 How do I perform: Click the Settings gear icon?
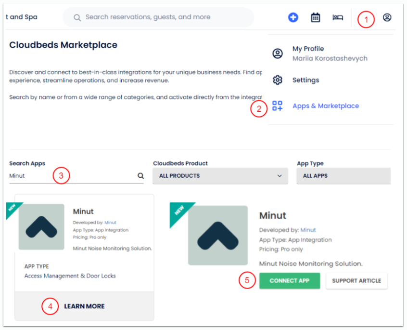click(278, 80)
